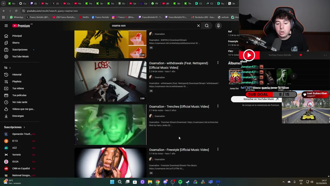
Task: Click the Descargas download icon
Action: (6, 116)
